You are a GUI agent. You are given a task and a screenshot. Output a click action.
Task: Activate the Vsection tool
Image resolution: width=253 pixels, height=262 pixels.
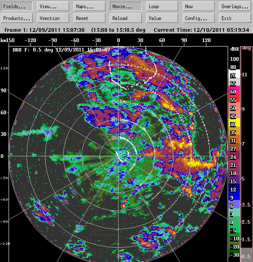click(53, 18)
